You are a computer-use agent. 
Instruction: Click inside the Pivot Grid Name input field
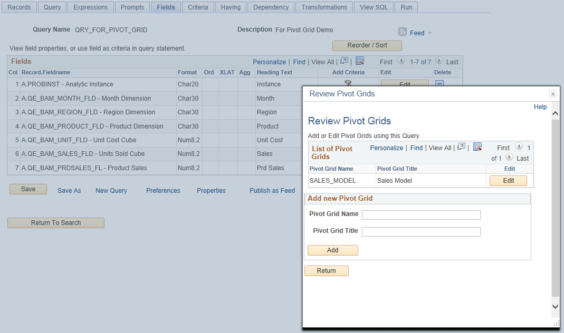coord(420,214)
